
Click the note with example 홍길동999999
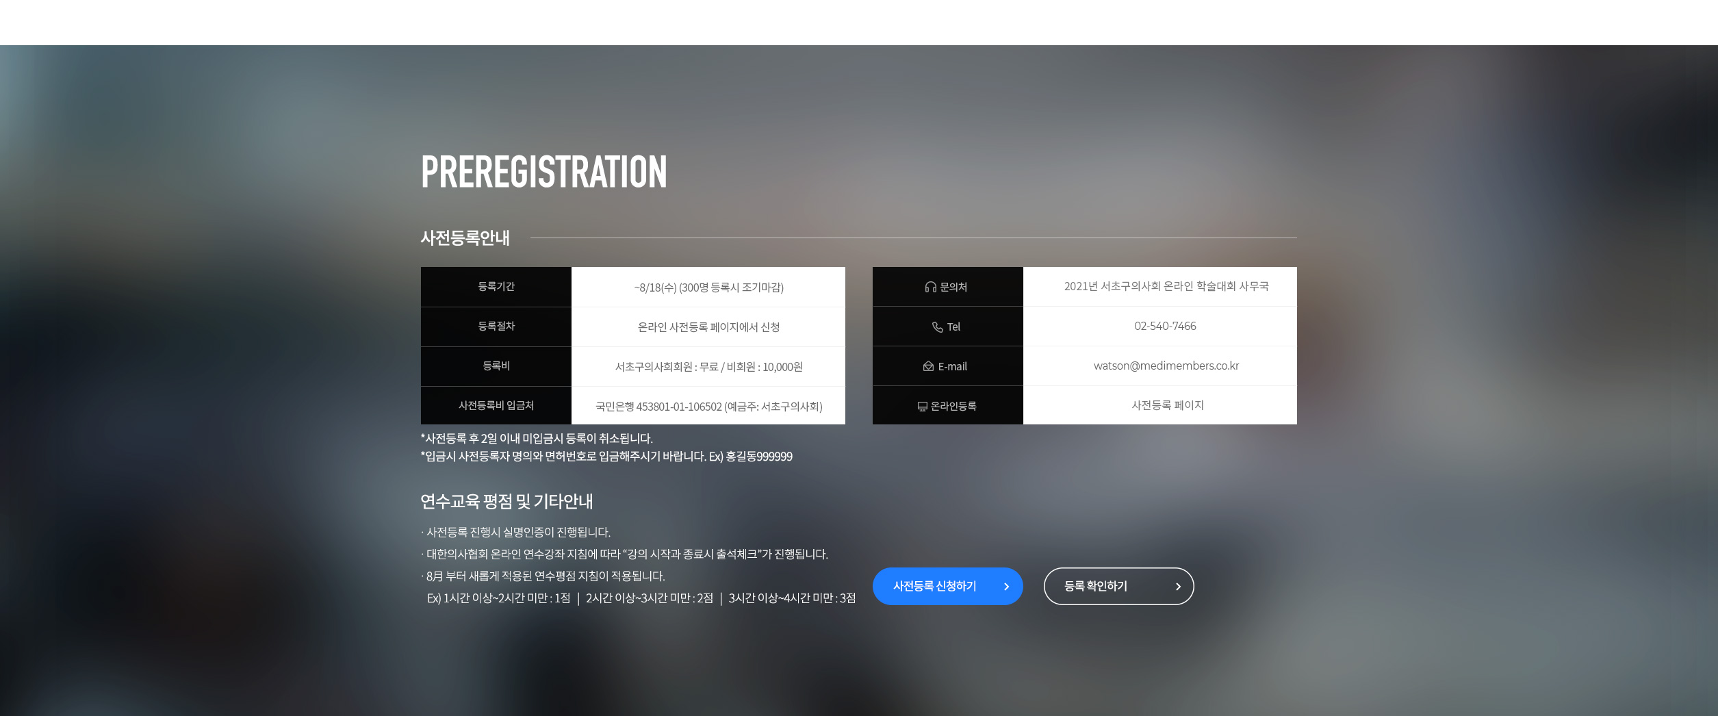tap(606, 457)
